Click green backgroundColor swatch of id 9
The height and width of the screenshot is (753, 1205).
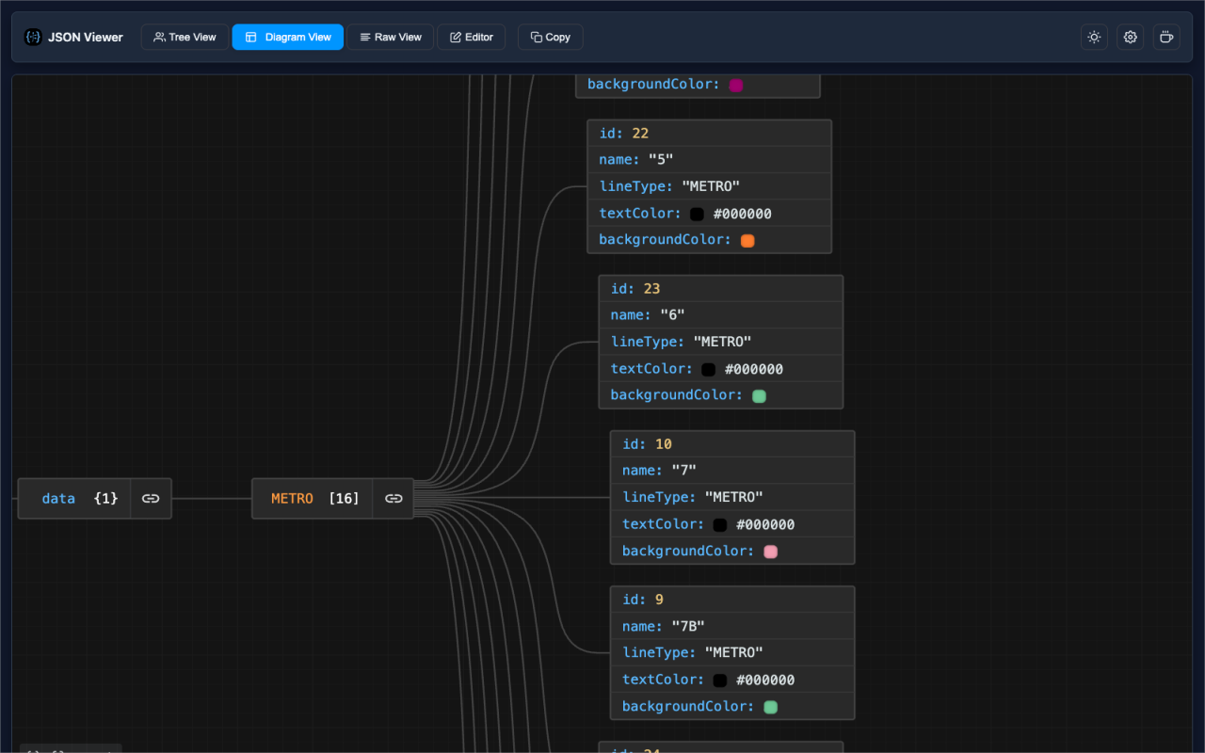click(771, 706)
